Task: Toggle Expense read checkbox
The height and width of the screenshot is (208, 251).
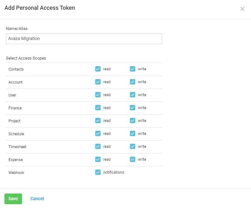Action: pyautogui.click(x=98, y=159)
